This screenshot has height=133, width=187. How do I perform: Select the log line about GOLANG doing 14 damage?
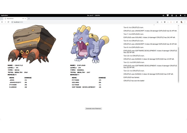(149, 37)
